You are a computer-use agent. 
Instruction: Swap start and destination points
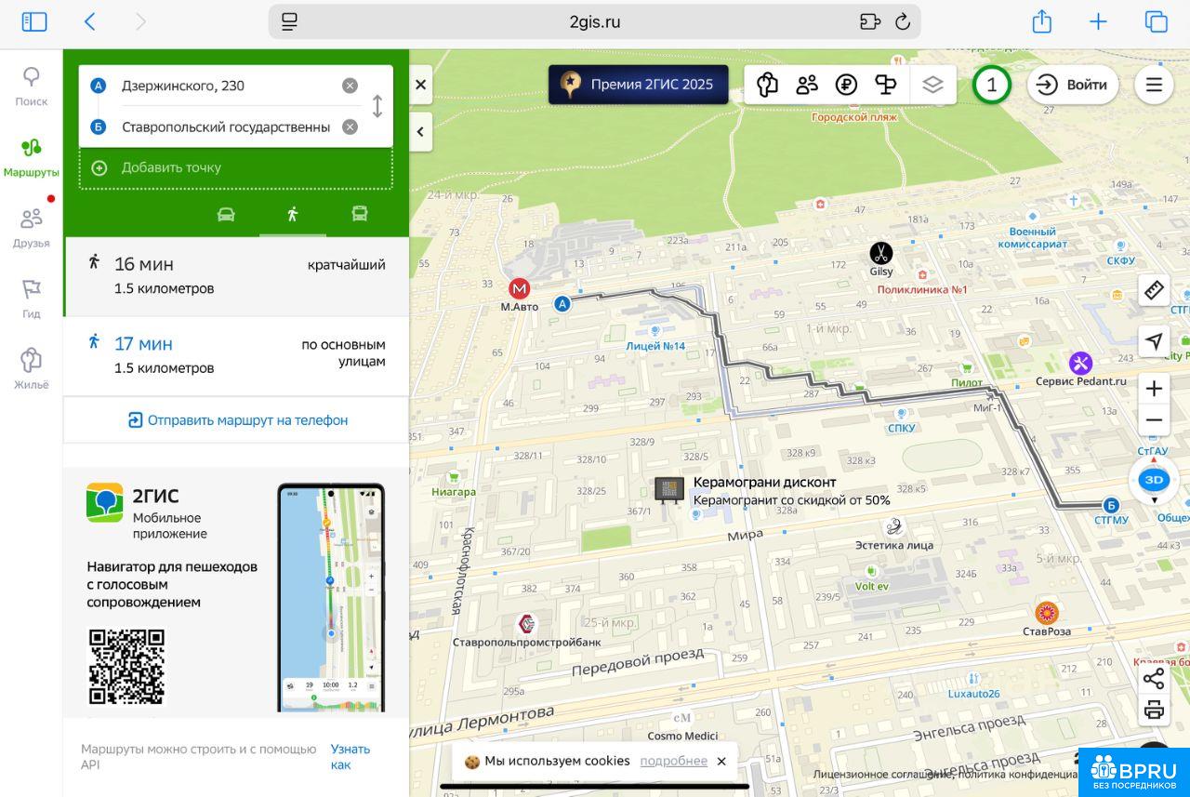click(x=377, y=106)
